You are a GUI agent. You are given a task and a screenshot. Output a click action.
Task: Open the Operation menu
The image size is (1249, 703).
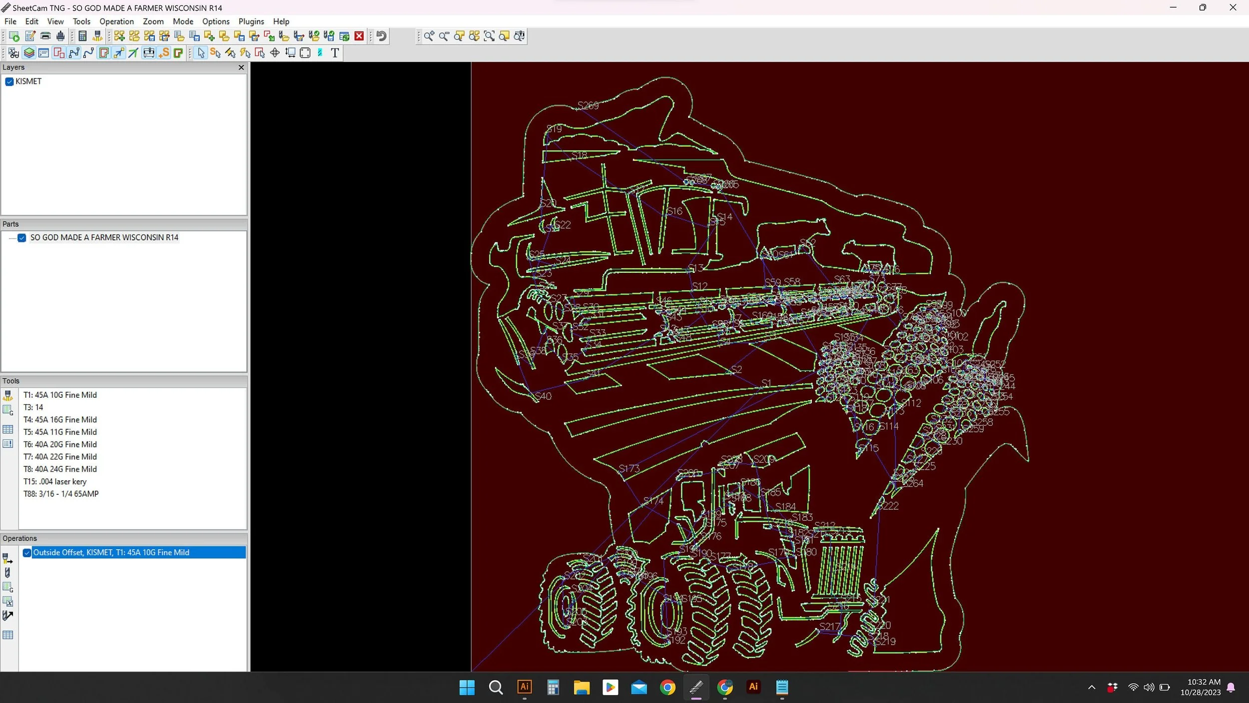click(116, 21)
